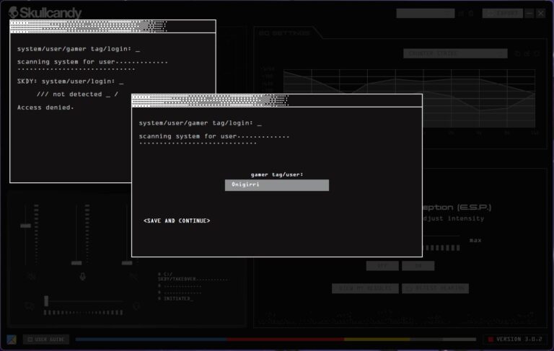The width and height of the screenshot is (554, 351).
Task: Click the muted headphone icon under left slider
Action: (x=30, y=276)
